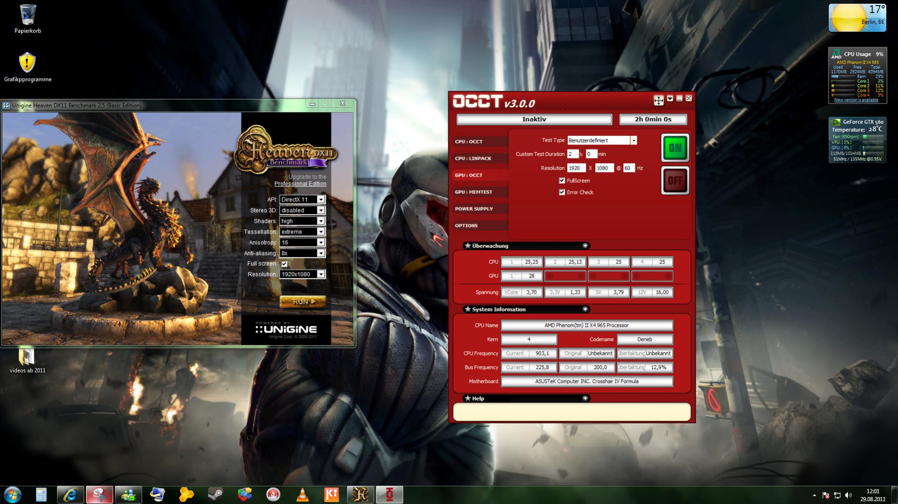Uncheck Full screen in Heaven Benchmark
Screen dimensions: 898x504
(x=284, y=264)
